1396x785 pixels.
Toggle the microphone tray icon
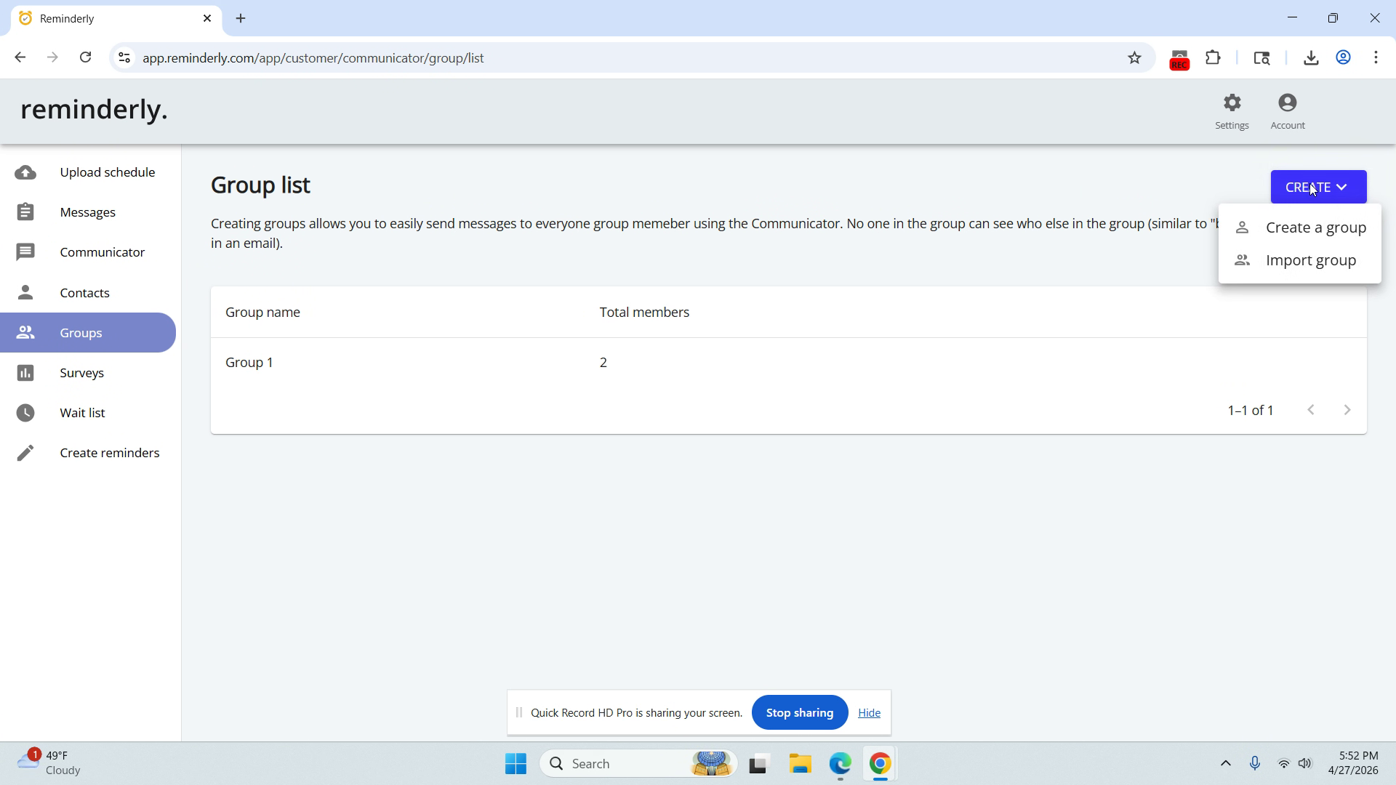(1255, 763)
